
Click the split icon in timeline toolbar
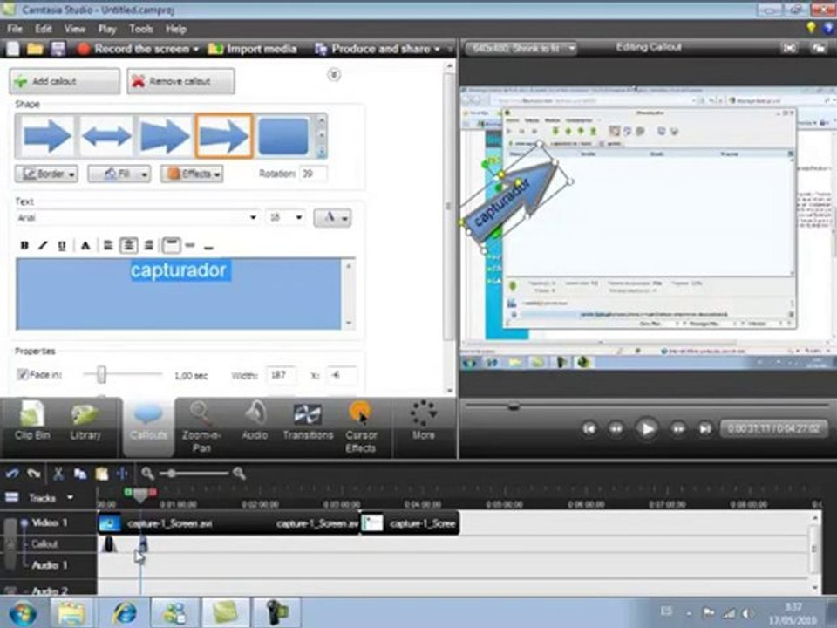122,474
